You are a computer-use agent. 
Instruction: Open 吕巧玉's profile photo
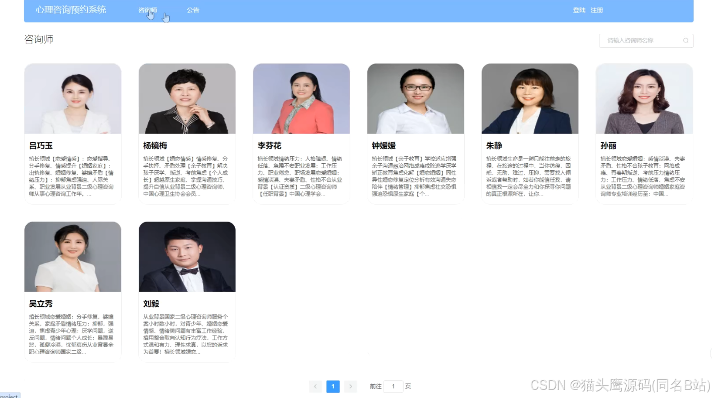coord(73,99)
